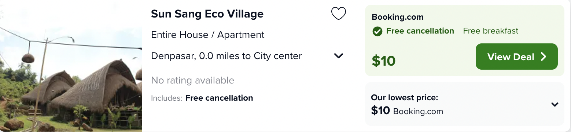Click the Our lowest price label

coord(405,98)
